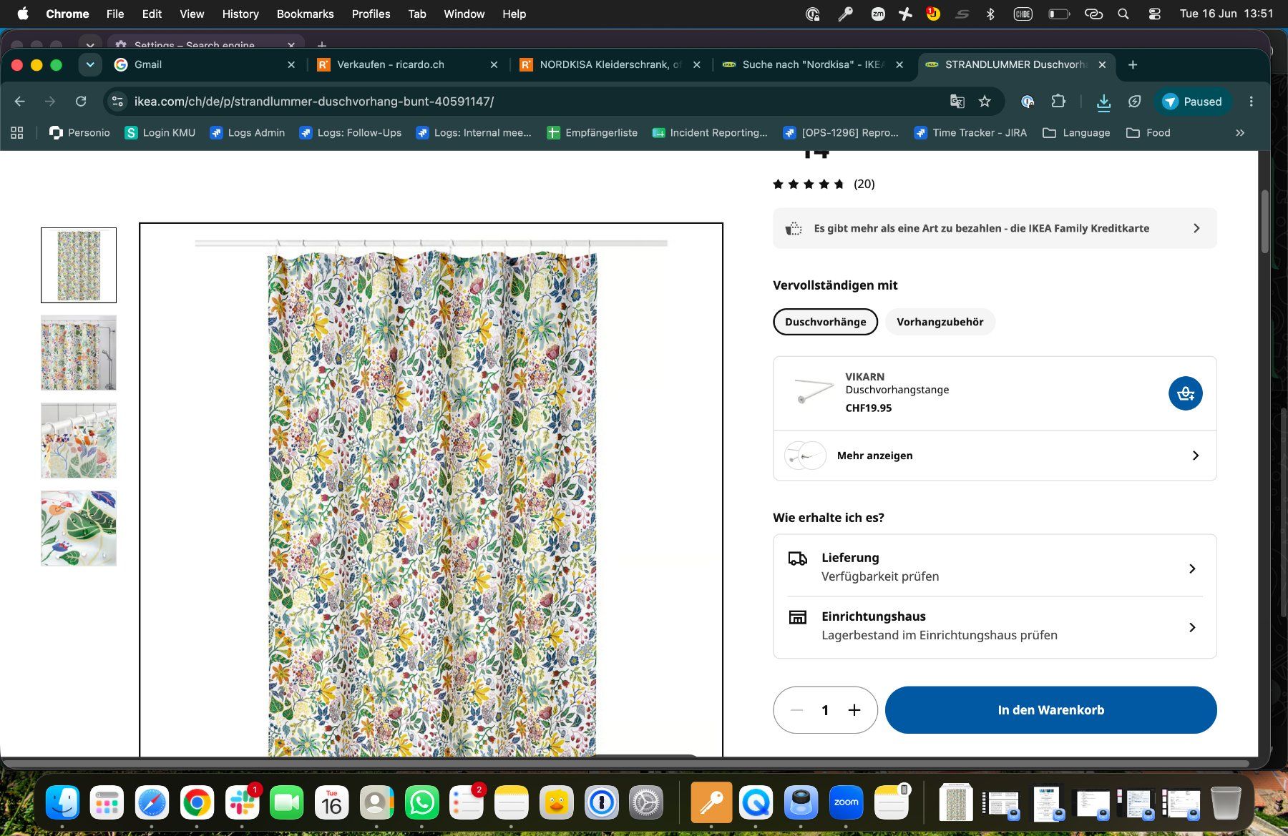Screen dimensions: 1288x836
Task: View site information icon in address bar
Action: click(117, 102)
